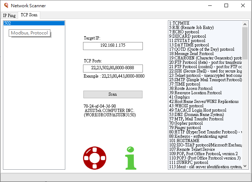Click the scroll up arrow of protocol list
252x182 pixels.
point(245,24)
